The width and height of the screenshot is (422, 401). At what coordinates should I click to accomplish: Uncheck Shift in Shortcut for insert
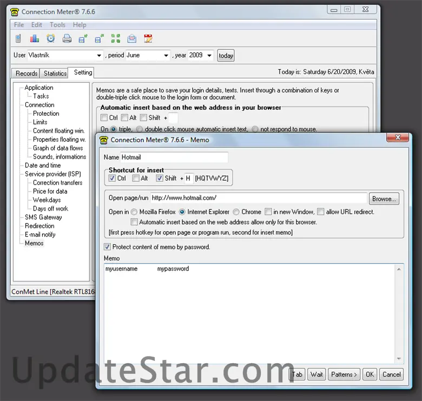[x=160, y=178]
